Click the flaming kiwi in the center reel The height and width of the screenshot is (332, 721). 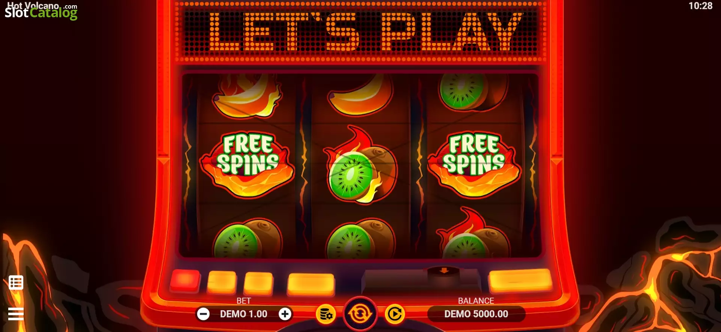[360, 165]
